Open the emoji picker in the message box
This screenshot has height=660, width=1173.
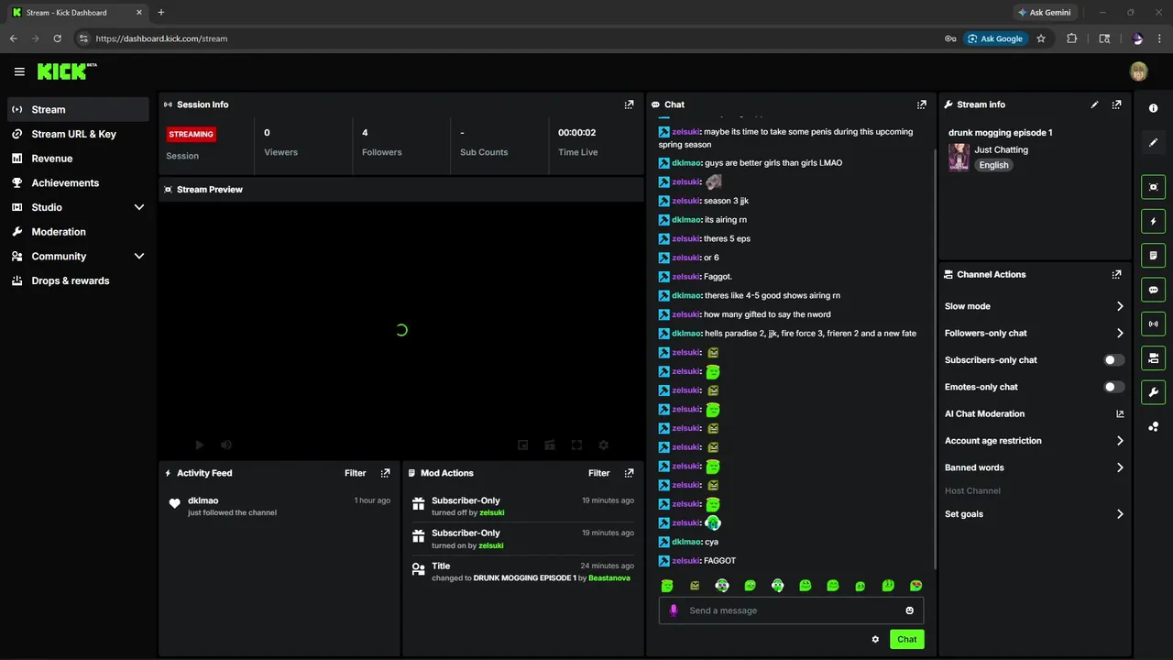click(x=910, y=610)
